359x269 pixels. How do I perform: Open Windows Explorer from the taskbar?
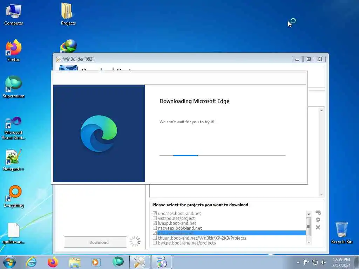pos(75,262)
